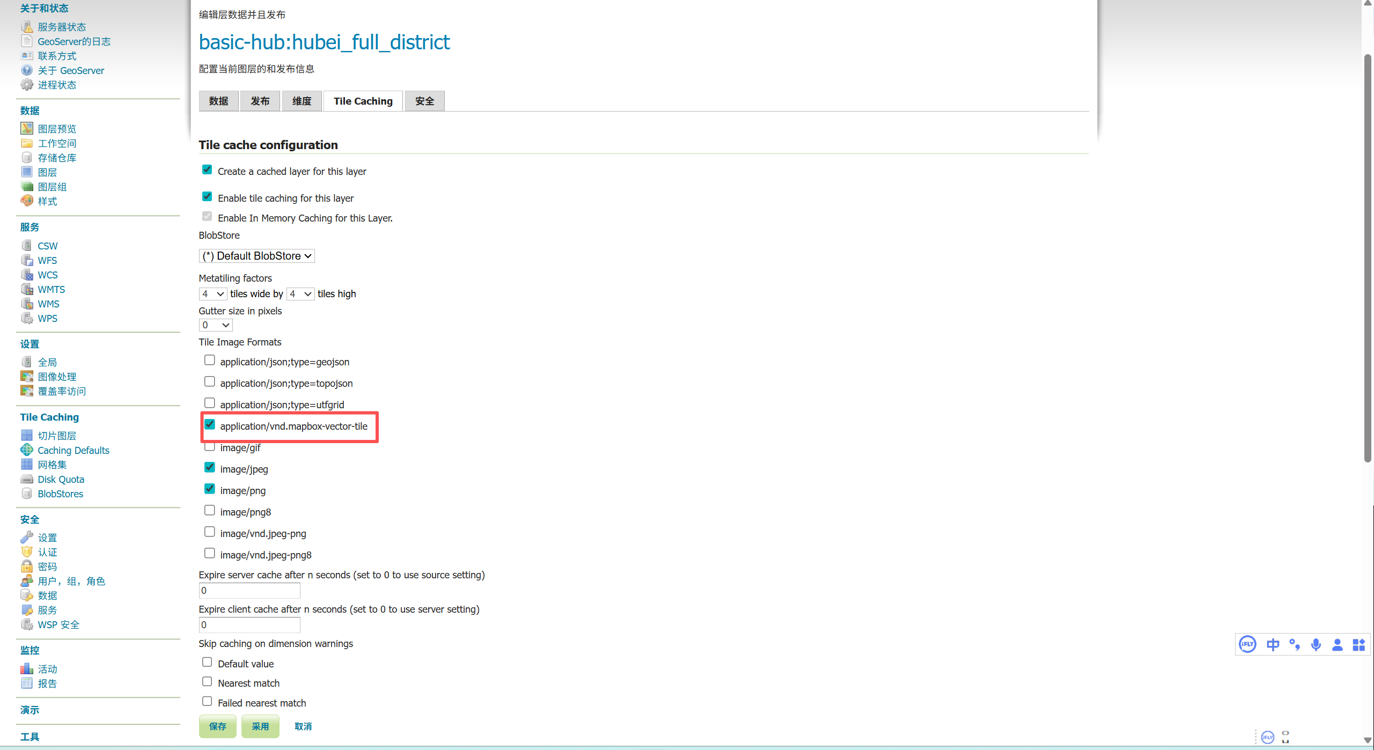Open the 安全 tab
The height and width of the screenshot is (750, 1374).
tap(424, 101)
